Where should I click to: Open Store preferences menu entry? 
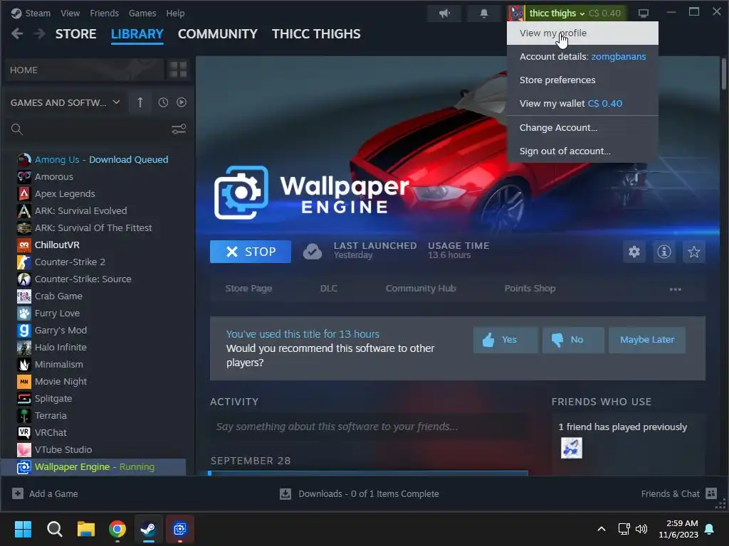(582, 80)
